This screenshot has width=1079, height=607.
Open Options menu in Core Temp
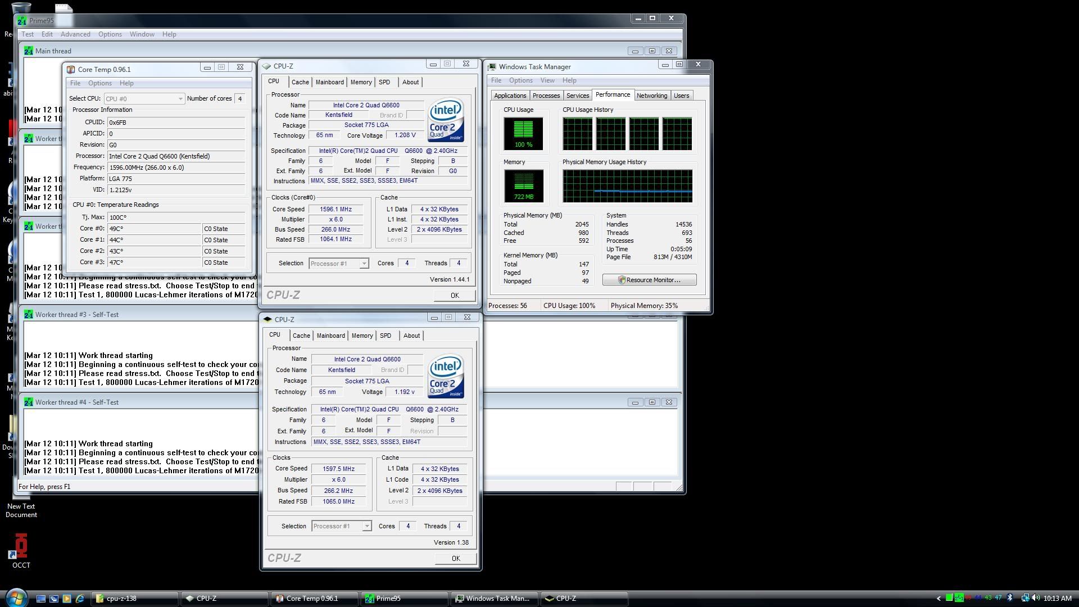[99, 83]
